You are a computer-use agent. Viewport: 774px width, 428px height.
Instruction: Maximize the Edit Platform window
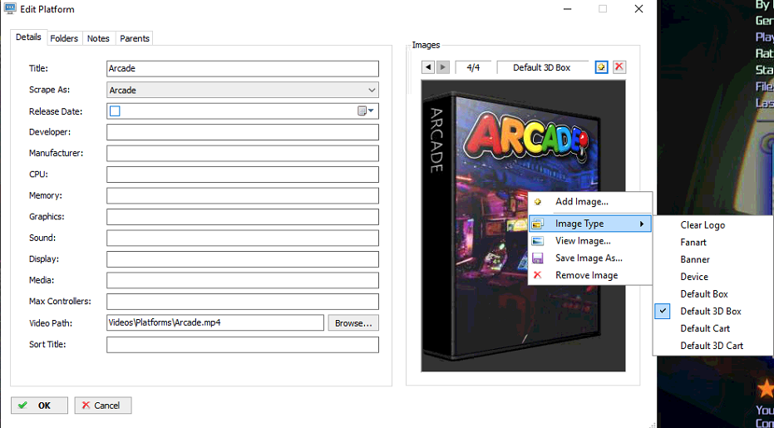[x=603, y=9]
